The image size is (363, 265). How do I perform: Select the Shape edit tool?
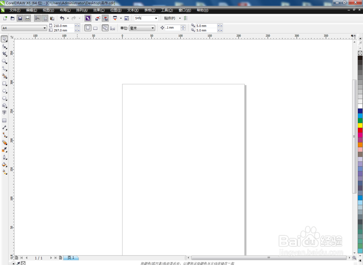(4, 46)
